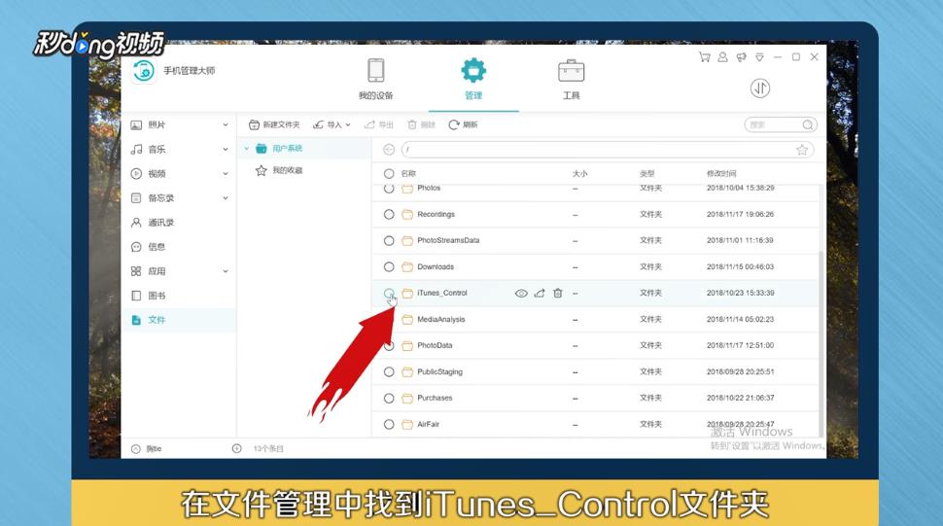Sort by the 大小 column header
The height and width of the screenshot is (526, 943).
coord(579,174)
